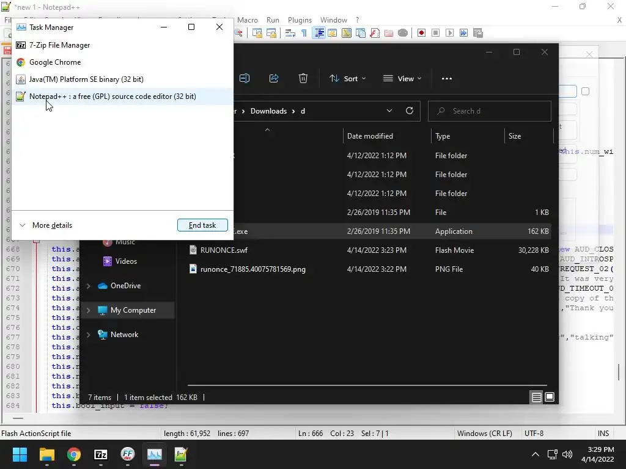Expand More details in Task Manager
This screenshot has width=626, height=469.
tap(45, 225)
